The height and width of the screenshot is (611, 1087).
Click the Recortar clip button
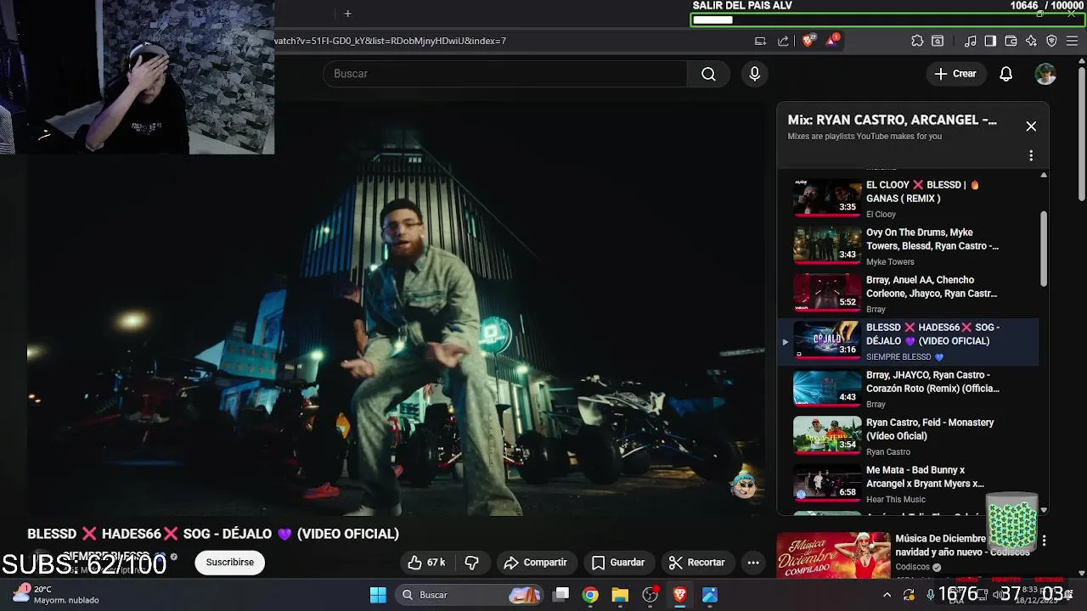[696, 563]
